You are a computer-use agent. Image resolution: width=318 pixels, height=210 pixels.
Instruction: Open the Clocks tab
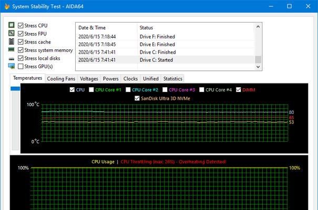point(130,79)
